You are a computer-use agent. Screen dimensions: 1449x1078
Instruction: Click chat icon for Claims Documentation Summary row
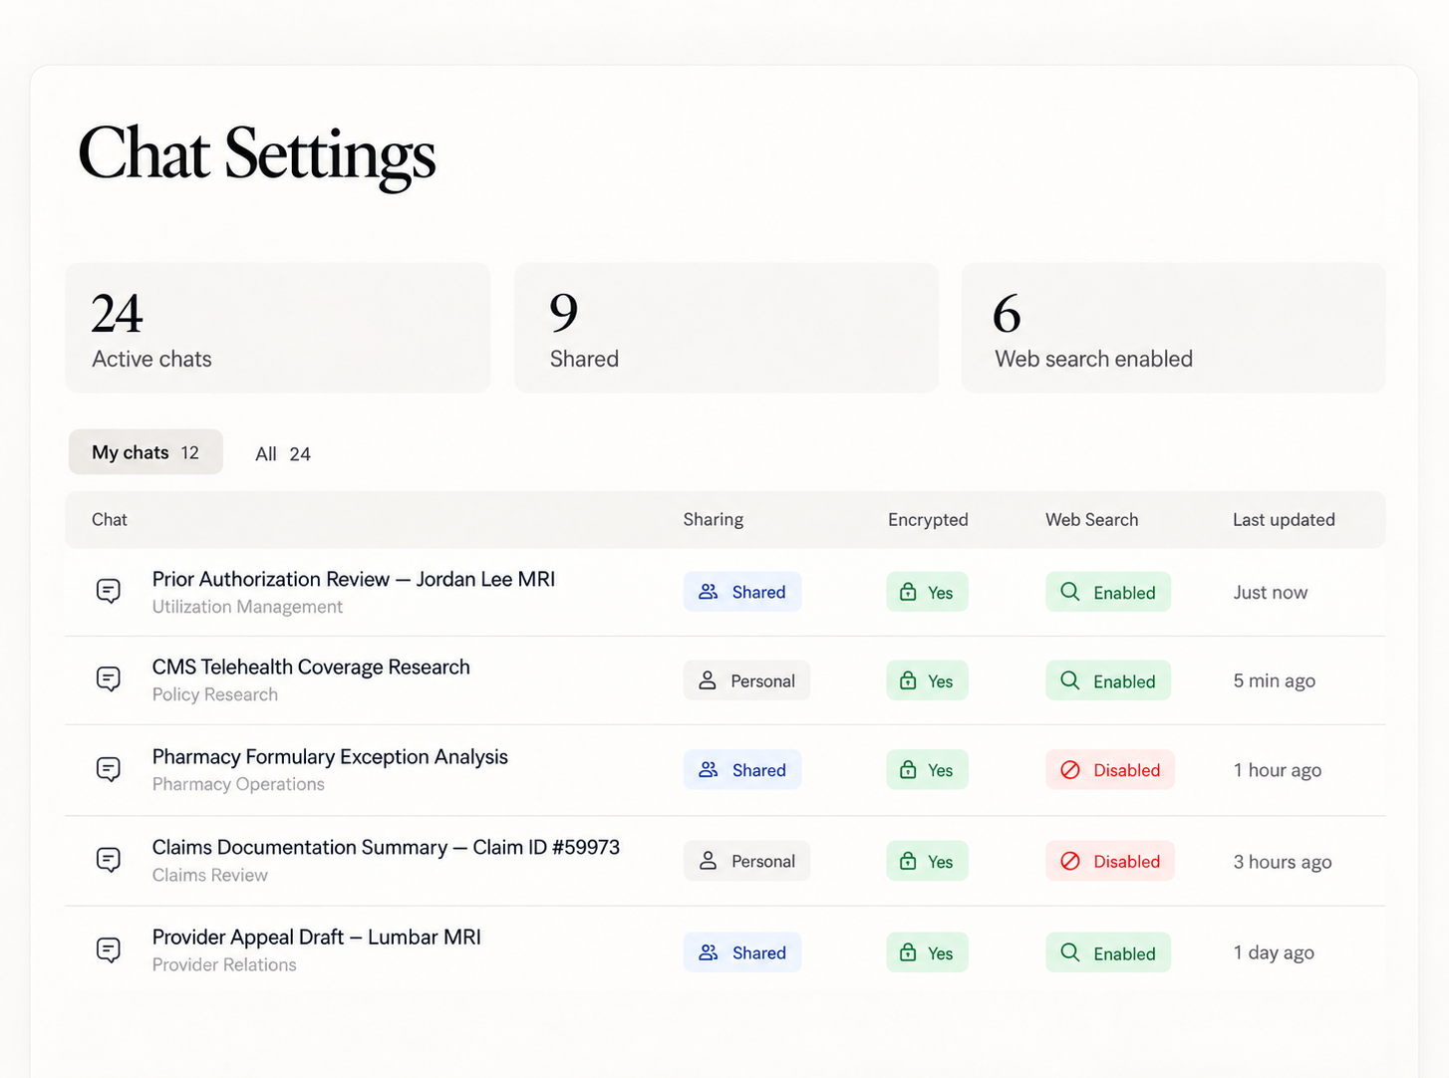tap(109, 860)
